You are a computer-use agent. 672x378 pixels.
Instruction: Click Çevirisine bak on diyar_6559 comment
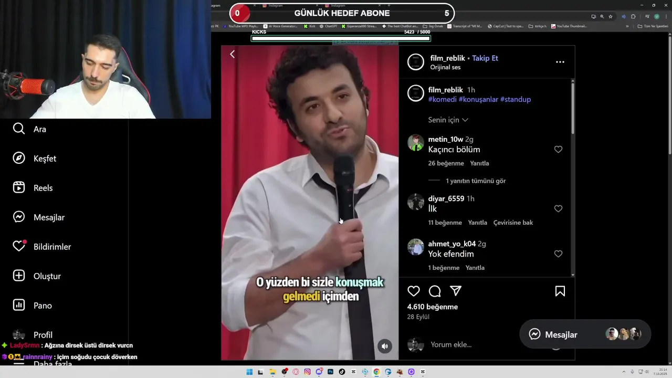[x=513, y=223]
